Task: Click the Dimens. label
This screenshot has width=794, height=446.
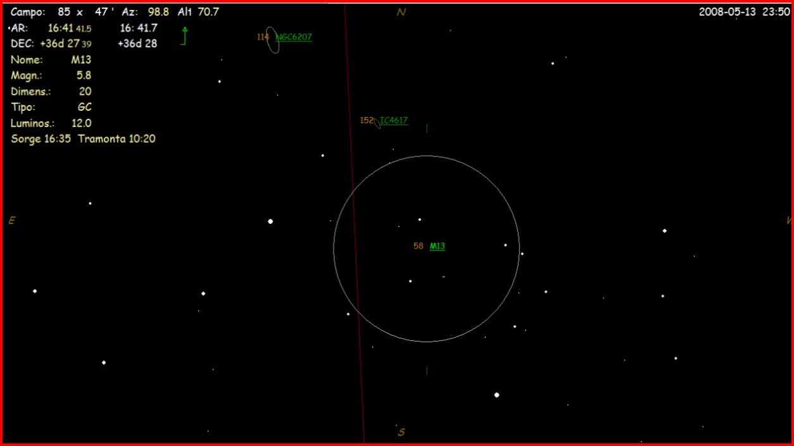Action: tap(30, 92)
